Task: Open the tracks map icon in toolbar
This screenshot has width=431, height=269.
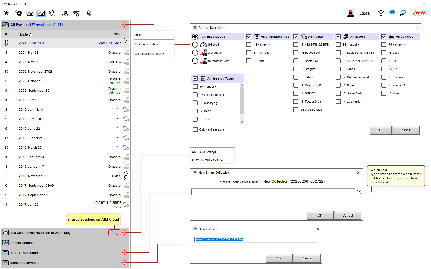Action: pyautogui.click(x=52, y=13)
